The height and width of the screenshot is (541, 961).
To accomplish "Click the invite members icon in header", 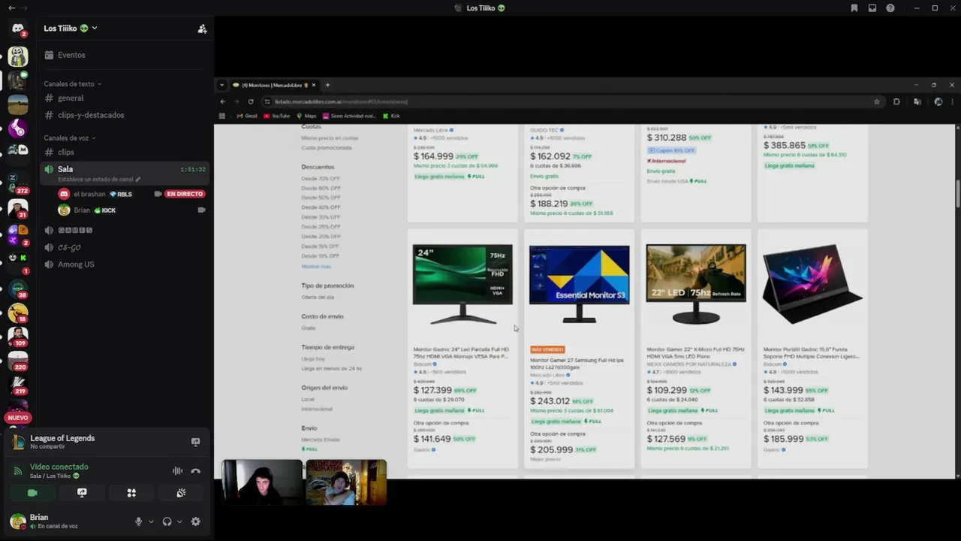I will coord(202,29).
